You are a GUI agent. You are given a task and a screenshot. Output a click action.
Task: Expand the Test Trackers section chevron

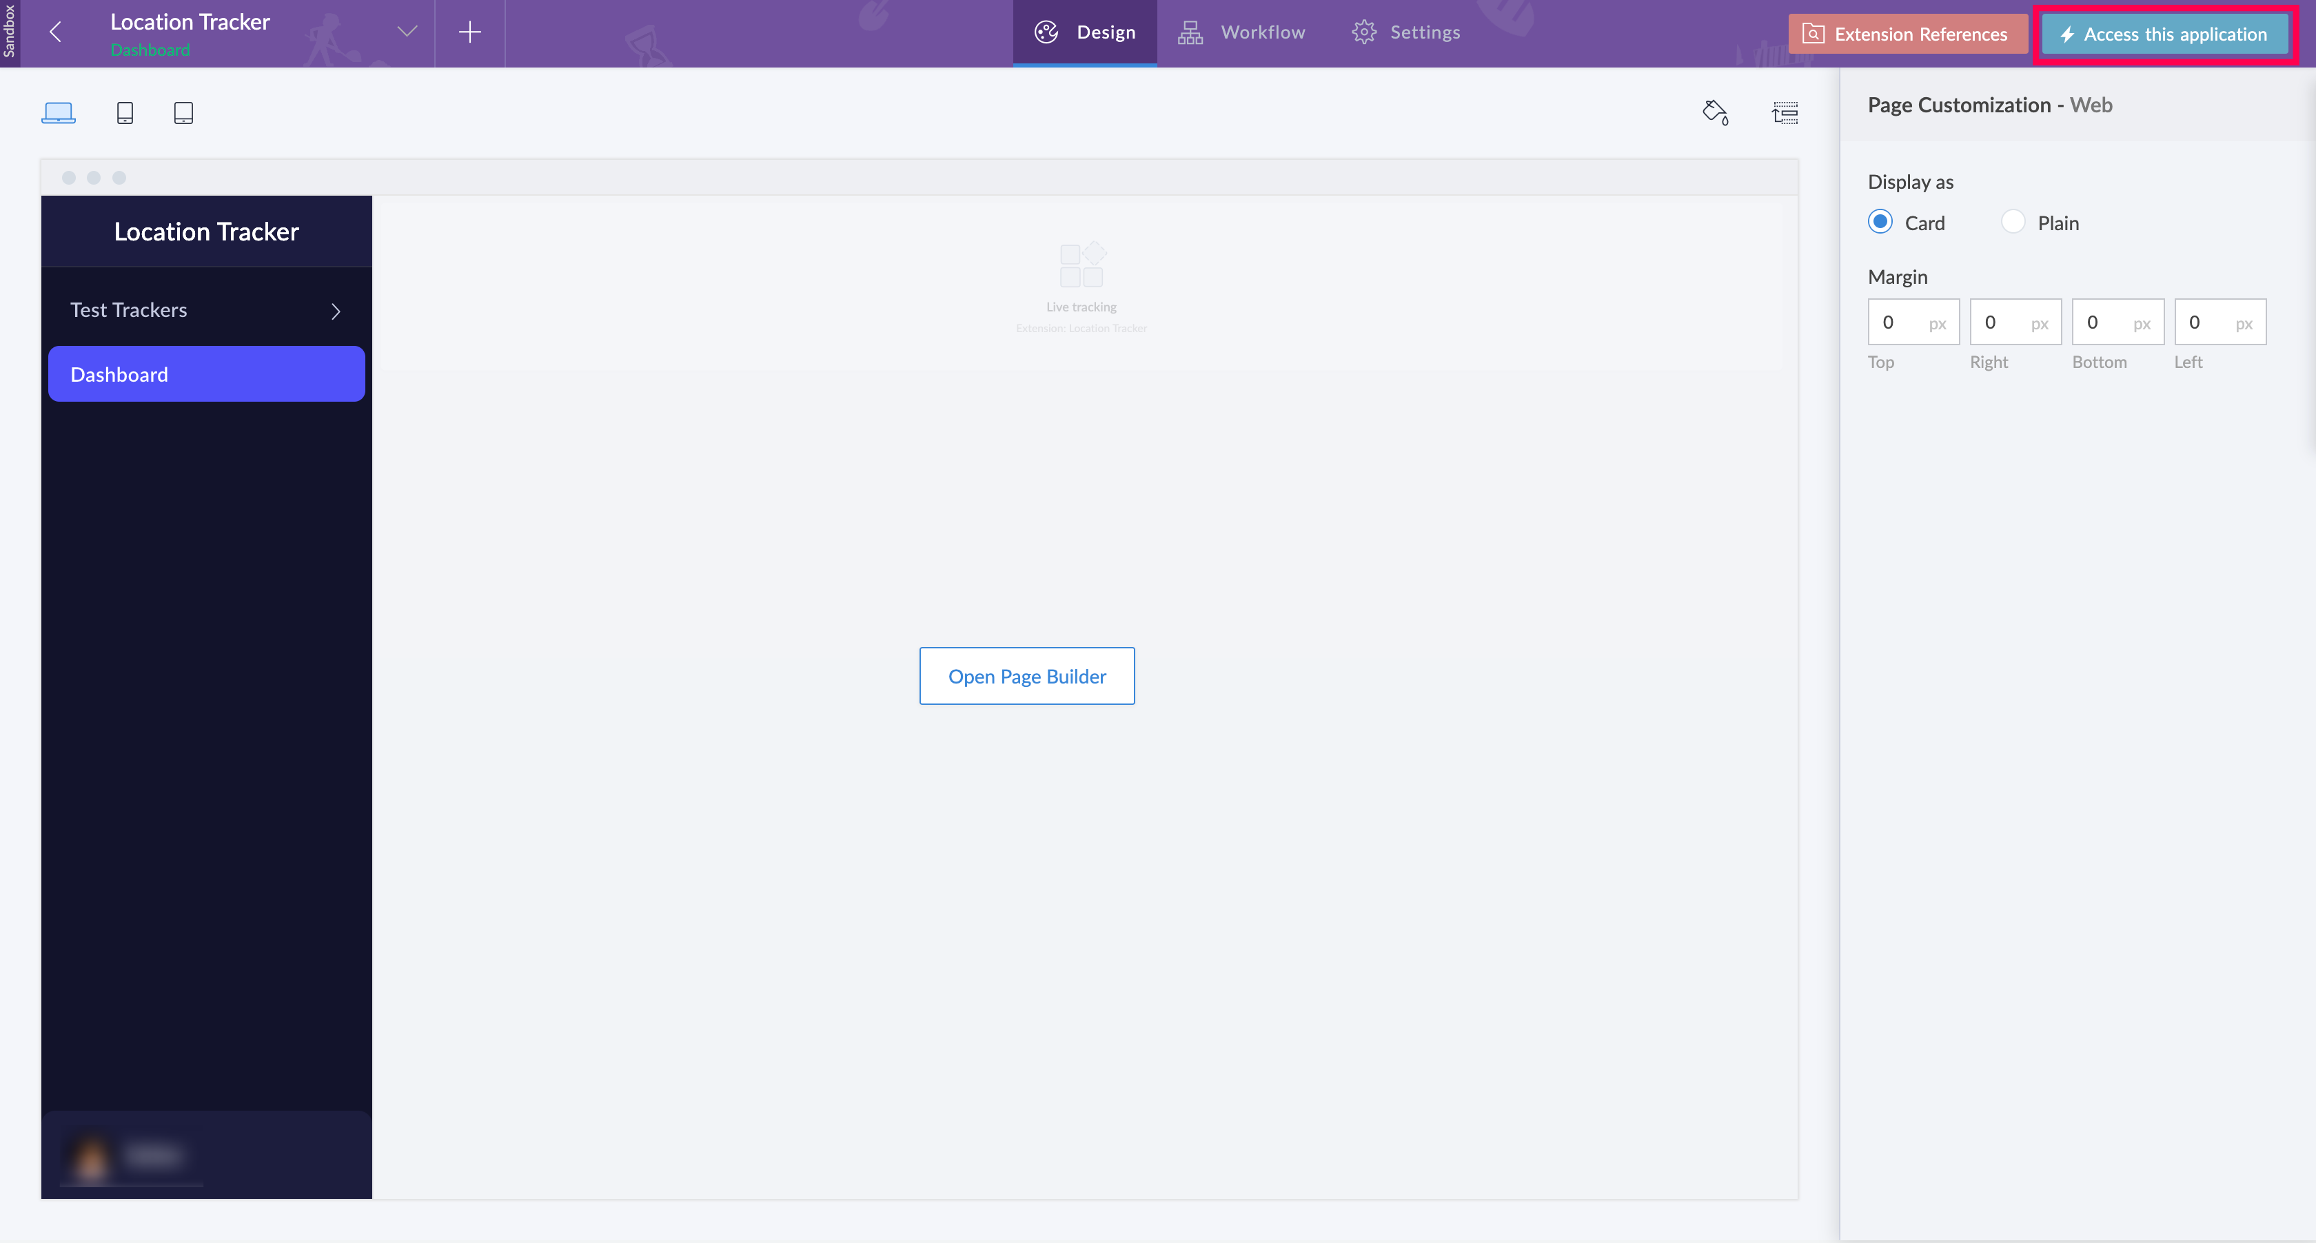coord(336,311)
